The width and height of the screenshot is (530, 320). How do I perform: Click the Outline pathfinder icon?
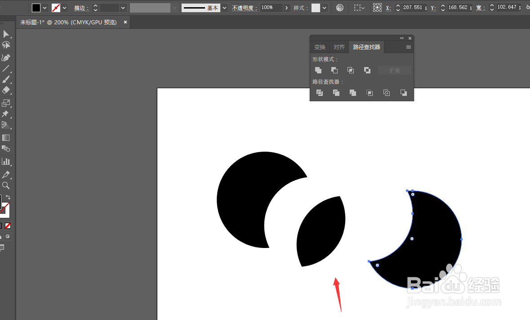click(387, 93)
